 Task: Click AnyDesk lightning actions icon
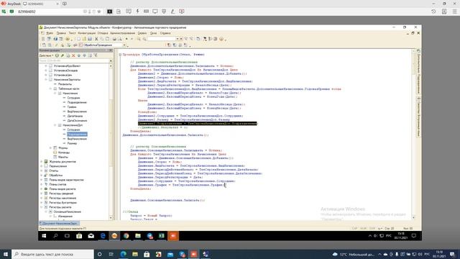[137, 12]
